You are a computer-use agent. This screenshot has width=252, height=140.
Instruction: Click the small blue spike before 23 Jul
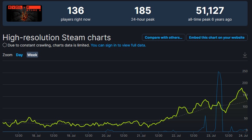(x=205, y=116)
